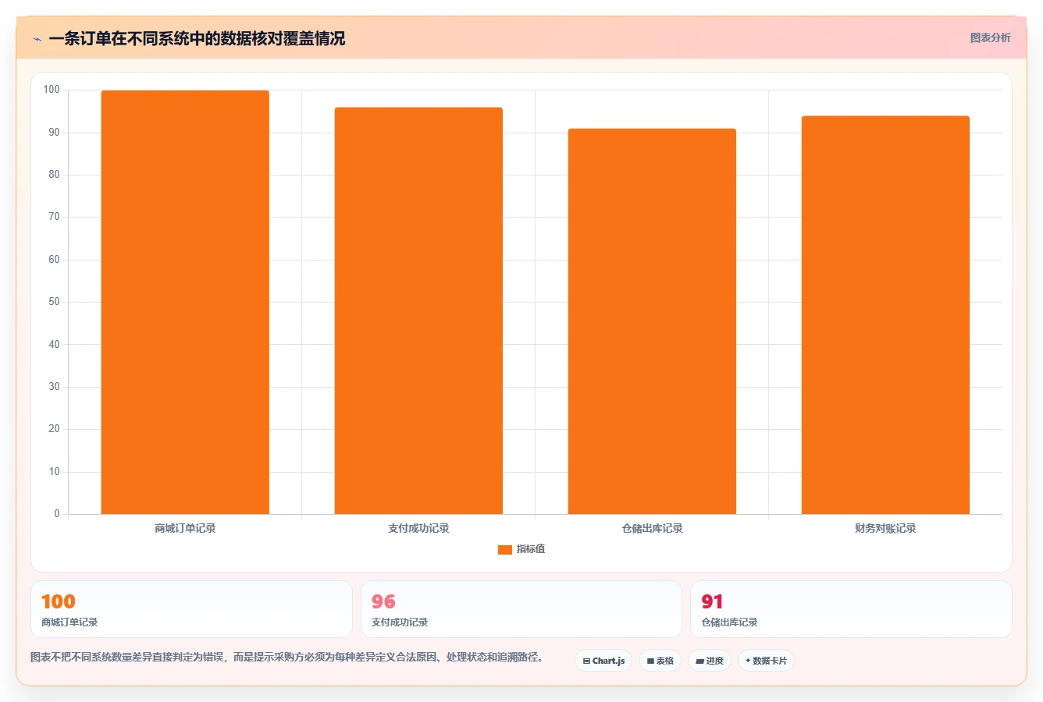
Task: Click the footnote text starting 图表不把不同系统
Action: click(x=287, y=658)
